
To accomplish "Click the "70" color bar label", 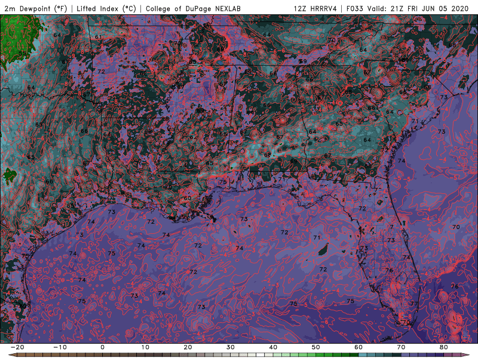I will [x=401, y=347].
